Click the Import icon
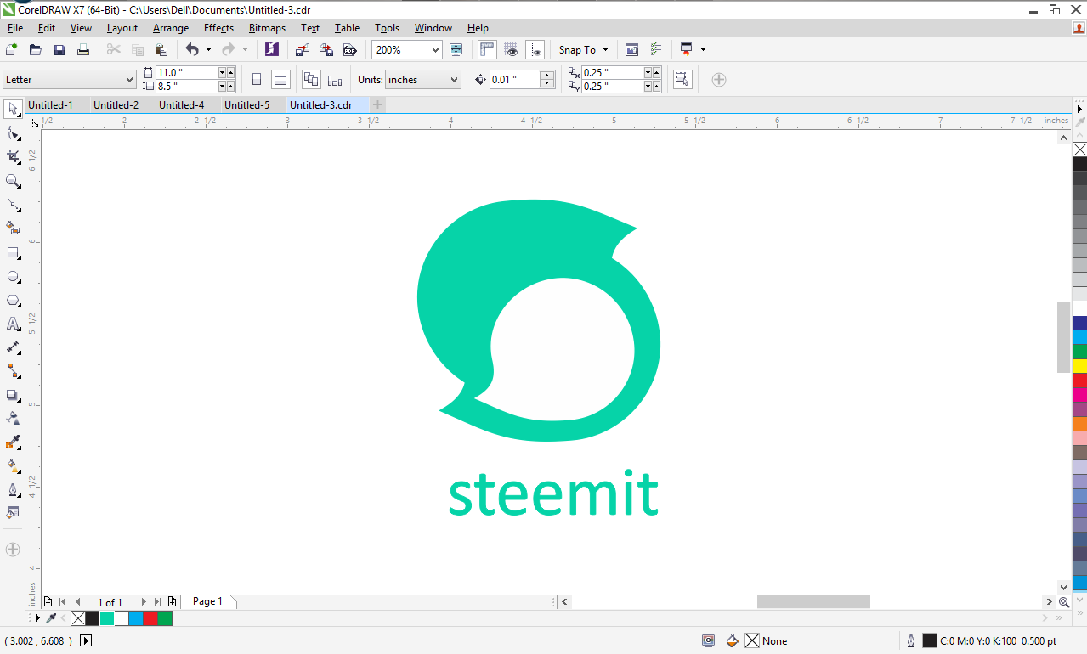The height and width of the screenshot is (654, 1087). (x=302, y=50)
